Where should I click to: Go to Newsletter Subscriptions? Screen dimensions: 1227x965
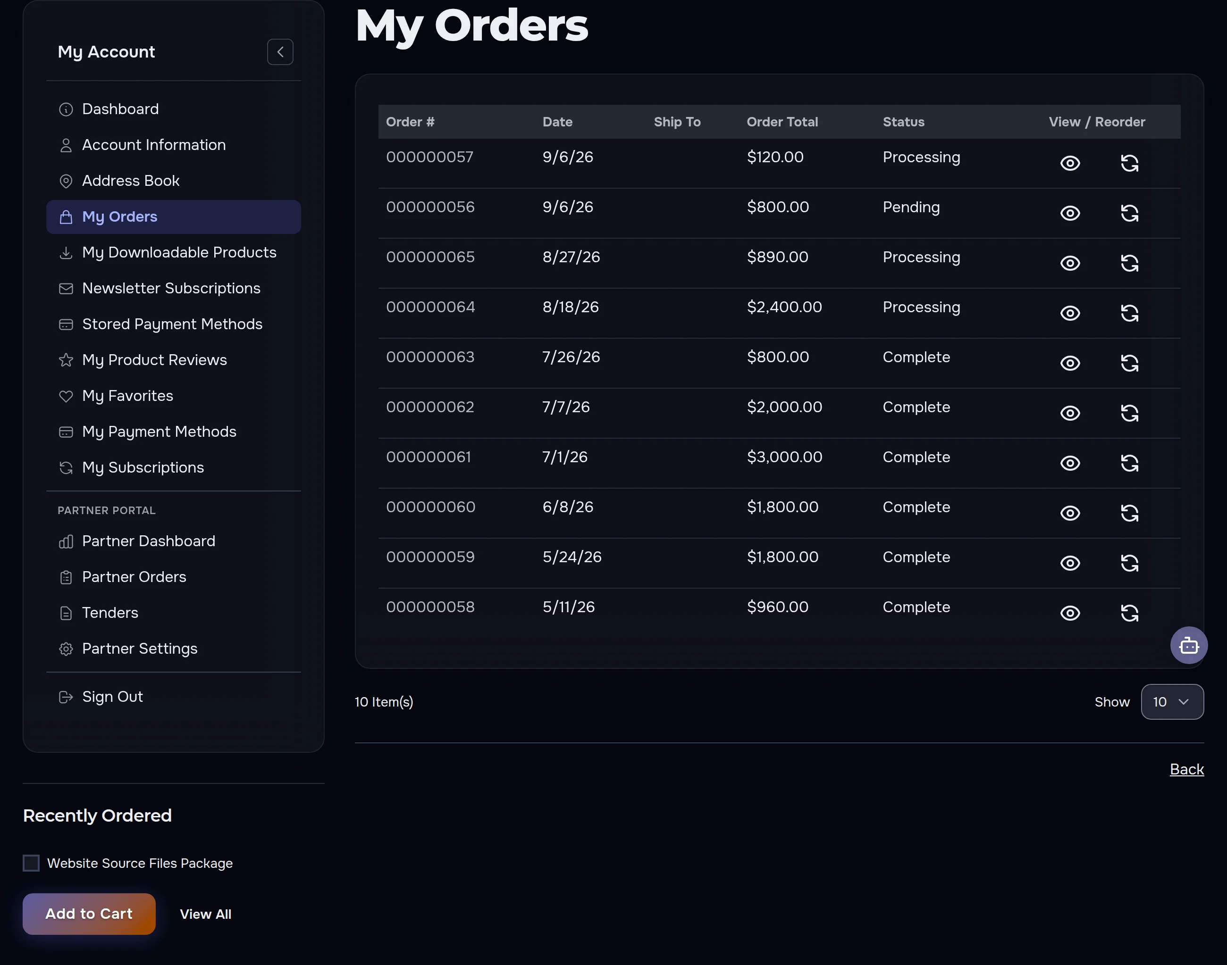click(173, 289)
